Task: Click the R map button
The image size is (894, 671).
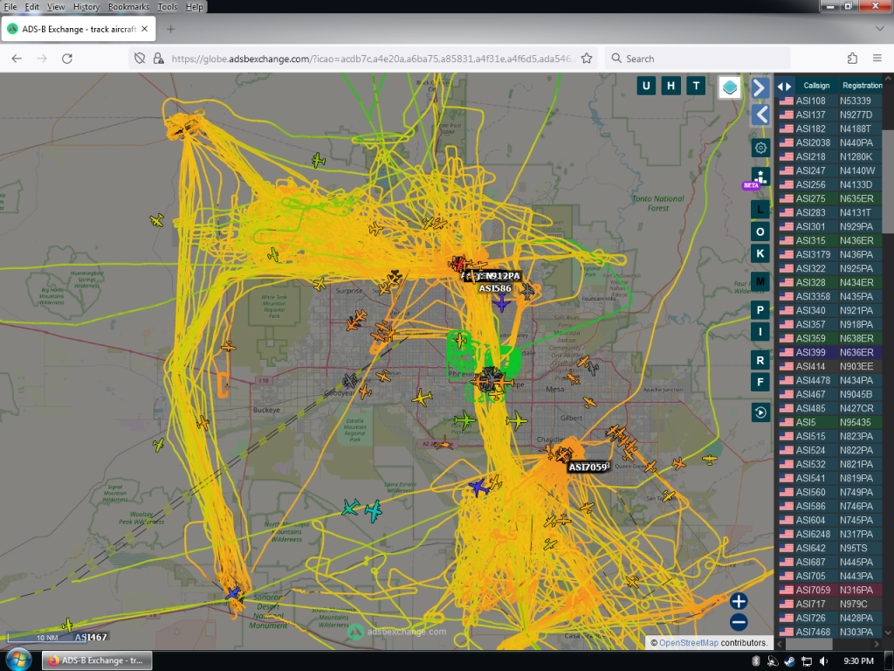Action: click(x=760, y=361)
